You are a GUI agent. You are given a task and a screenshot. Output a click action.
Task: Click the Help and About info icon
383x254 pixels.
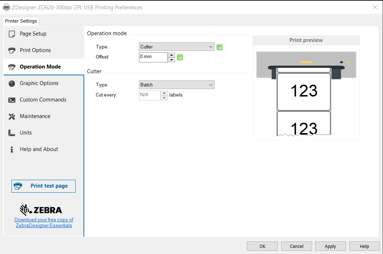click(x=12, y=149)
